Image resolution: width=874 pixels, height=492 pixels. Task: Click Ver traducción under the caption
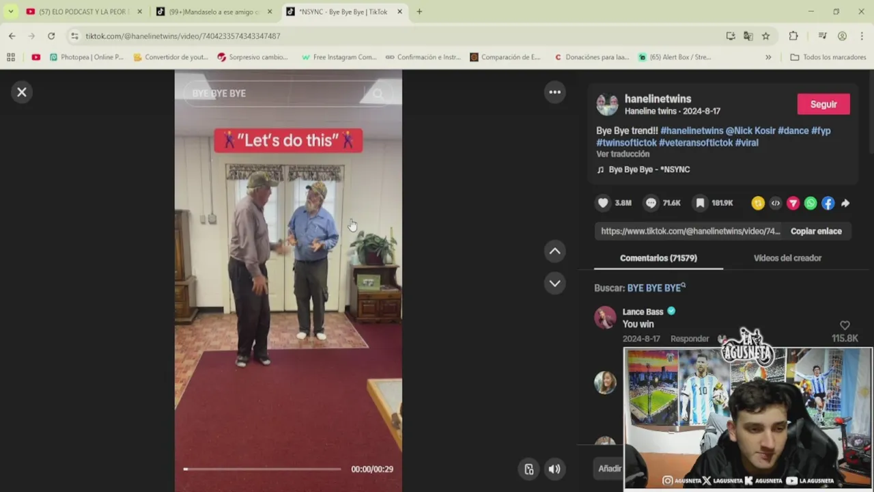[x=623, y=154]
